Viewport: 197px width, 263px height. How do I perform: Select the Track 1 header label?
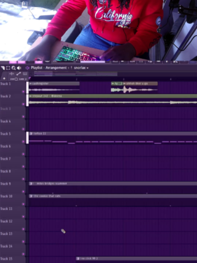tap(5, 84)
